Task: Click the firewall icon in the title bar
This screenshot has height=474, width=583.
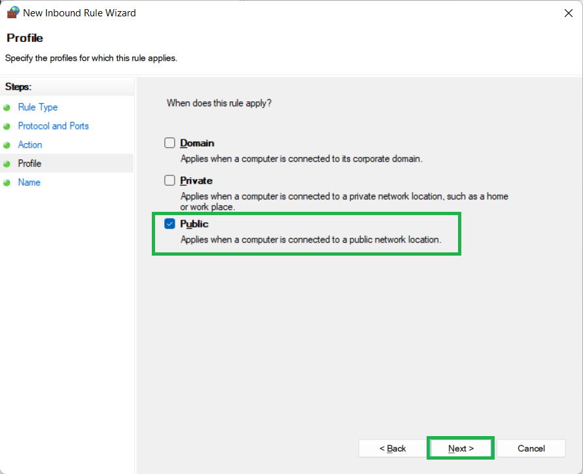Action: click(13, 12)
